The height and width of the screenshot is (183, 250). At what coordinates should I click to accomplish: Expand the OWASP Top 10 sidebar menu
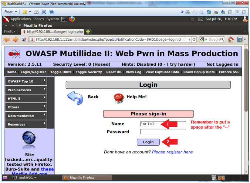[x=26, y=81]
